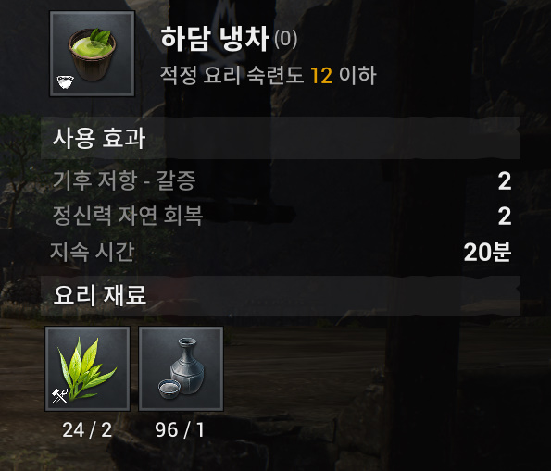Click the crossed tools badge on the leaf ingredient
Viewport: 551px width, 471px height.
click(x=59, y=396)
